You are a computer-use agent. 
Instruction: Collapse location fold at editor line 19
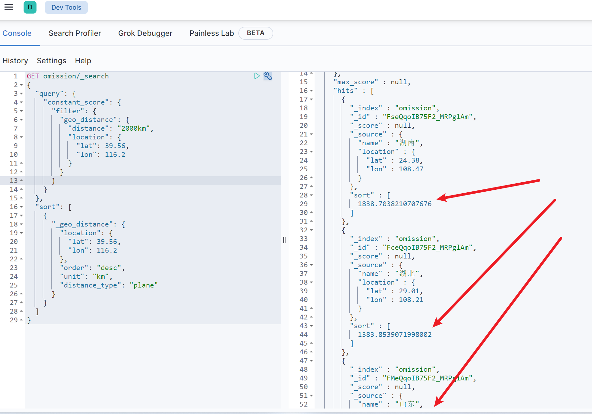tap(21, 233)
